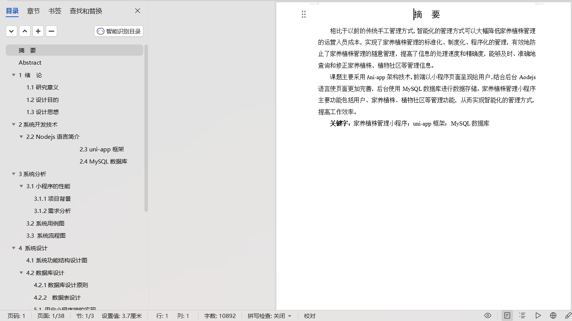Switch to outline view in status bar

[522, 316]
